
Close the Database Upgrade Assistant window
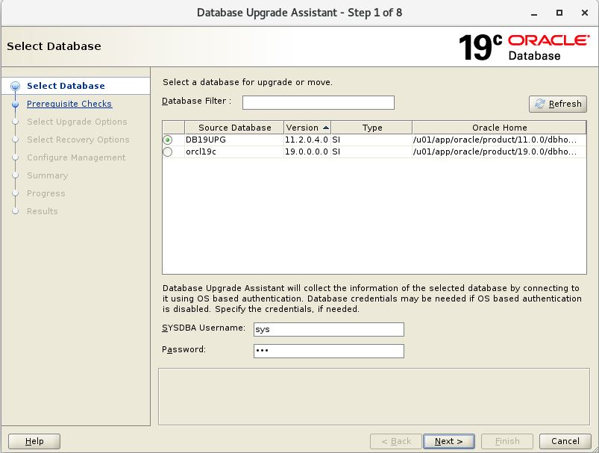(x=585, y=13)
